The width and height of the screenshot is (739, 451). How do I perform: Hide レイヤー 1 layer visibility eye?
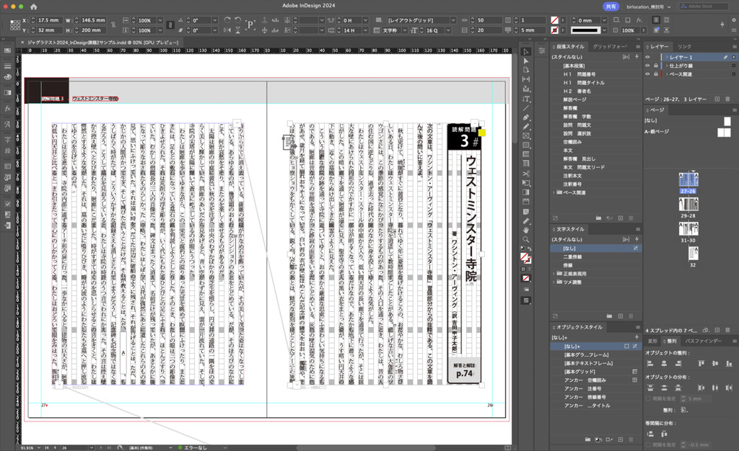[647, 58]
